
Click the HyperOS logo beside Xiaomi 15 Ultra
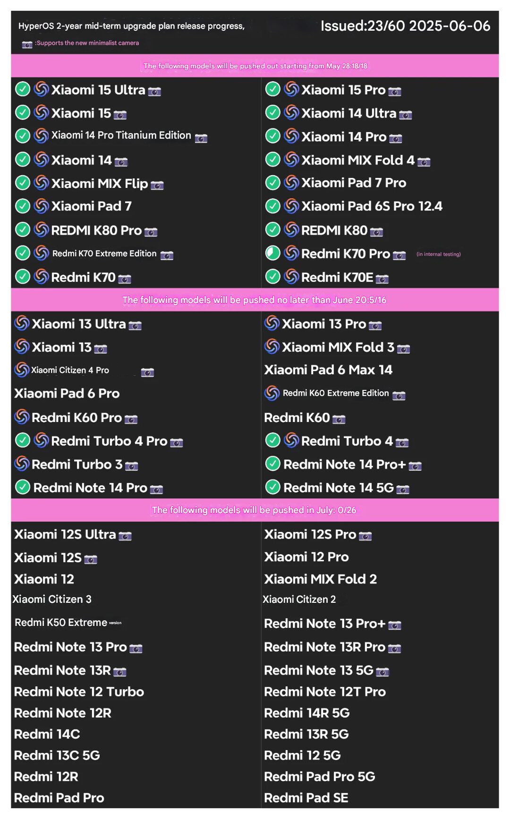[x=42, y=89]
